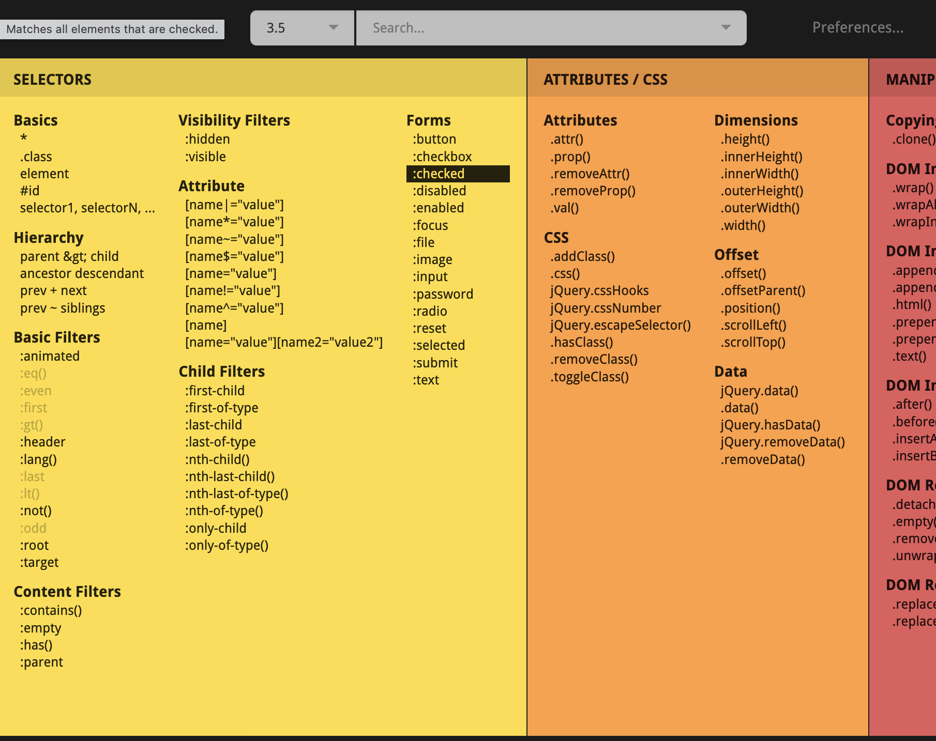This screenshot has height=741, width=936.
Task: Expand the search box suggestions arrow
Action: (x=726, y=28)
